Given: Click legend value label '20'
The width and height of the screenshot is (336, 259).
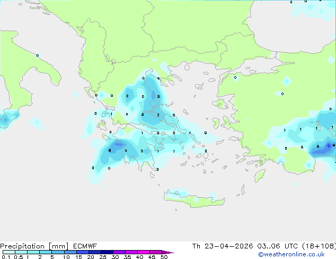Looking at the screenshot, I should tap(91, 257).
